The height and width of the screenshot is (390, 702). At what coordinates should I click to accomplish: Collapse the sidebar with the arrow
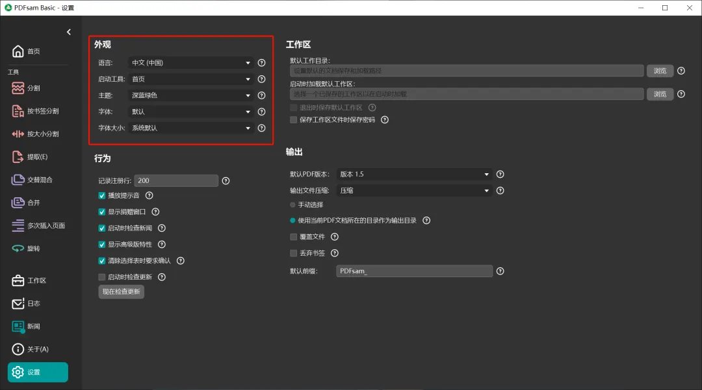coord(68,32)
